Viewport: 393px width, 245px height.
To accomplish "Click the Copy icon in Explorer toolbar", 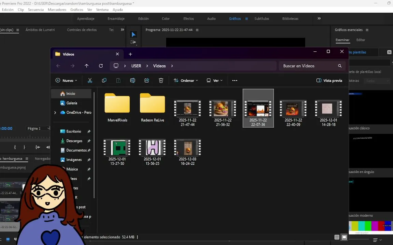I will pyautogui.click(x=104, y=81).
